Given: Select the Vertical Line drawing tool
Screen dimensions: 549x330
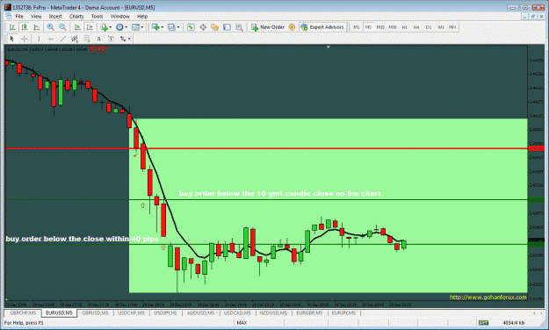Looking at the screenshot, I should pos(39,39).
